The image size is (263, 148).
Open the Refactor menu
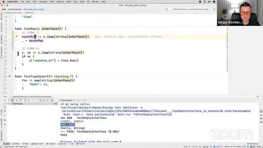(x=60, y=2)
